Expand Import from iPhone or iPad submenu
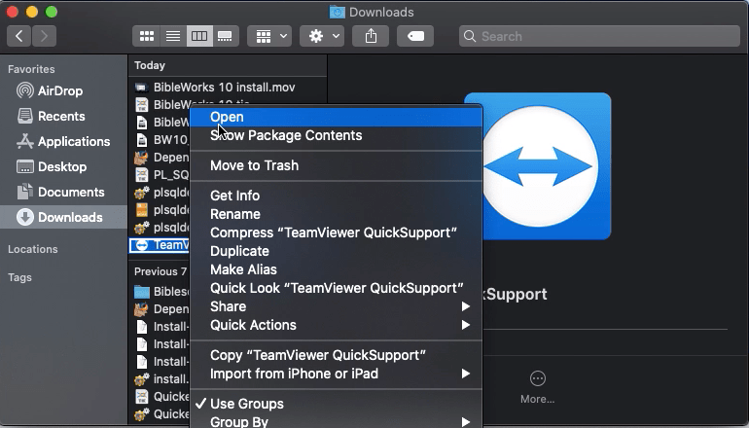Viewport: 749px width, 428px height. point(337,374)
